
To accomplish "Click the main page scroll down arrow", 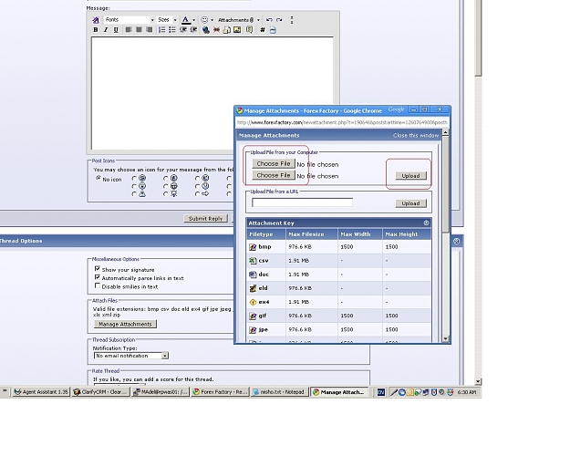I will pos(478,381).
